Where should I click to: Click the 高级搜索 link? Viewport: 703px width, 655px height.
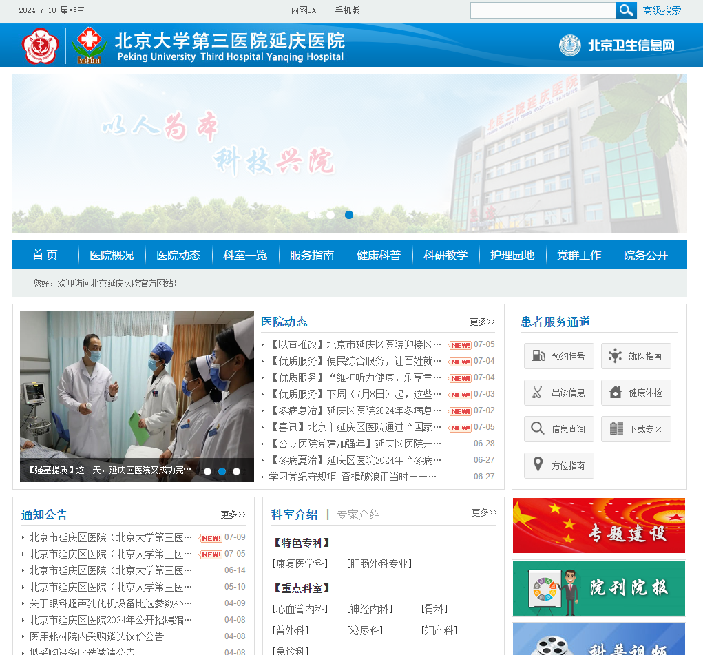coord(662,10)
